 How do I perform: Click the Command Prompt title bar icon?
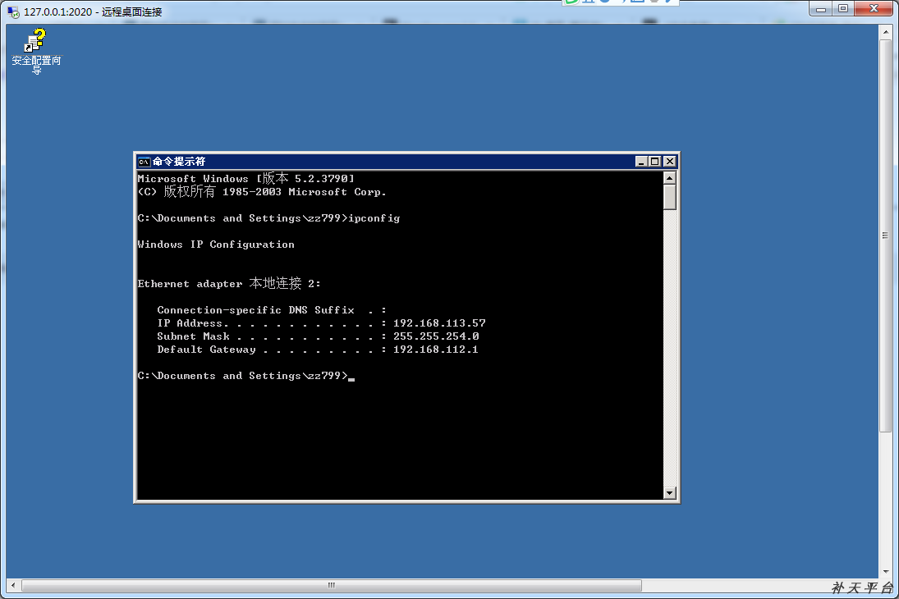click(144, 162)
